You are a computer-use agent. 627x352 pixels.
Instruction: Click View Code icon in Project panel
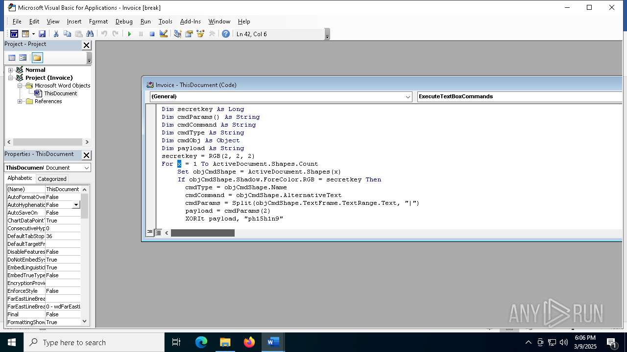12,58
